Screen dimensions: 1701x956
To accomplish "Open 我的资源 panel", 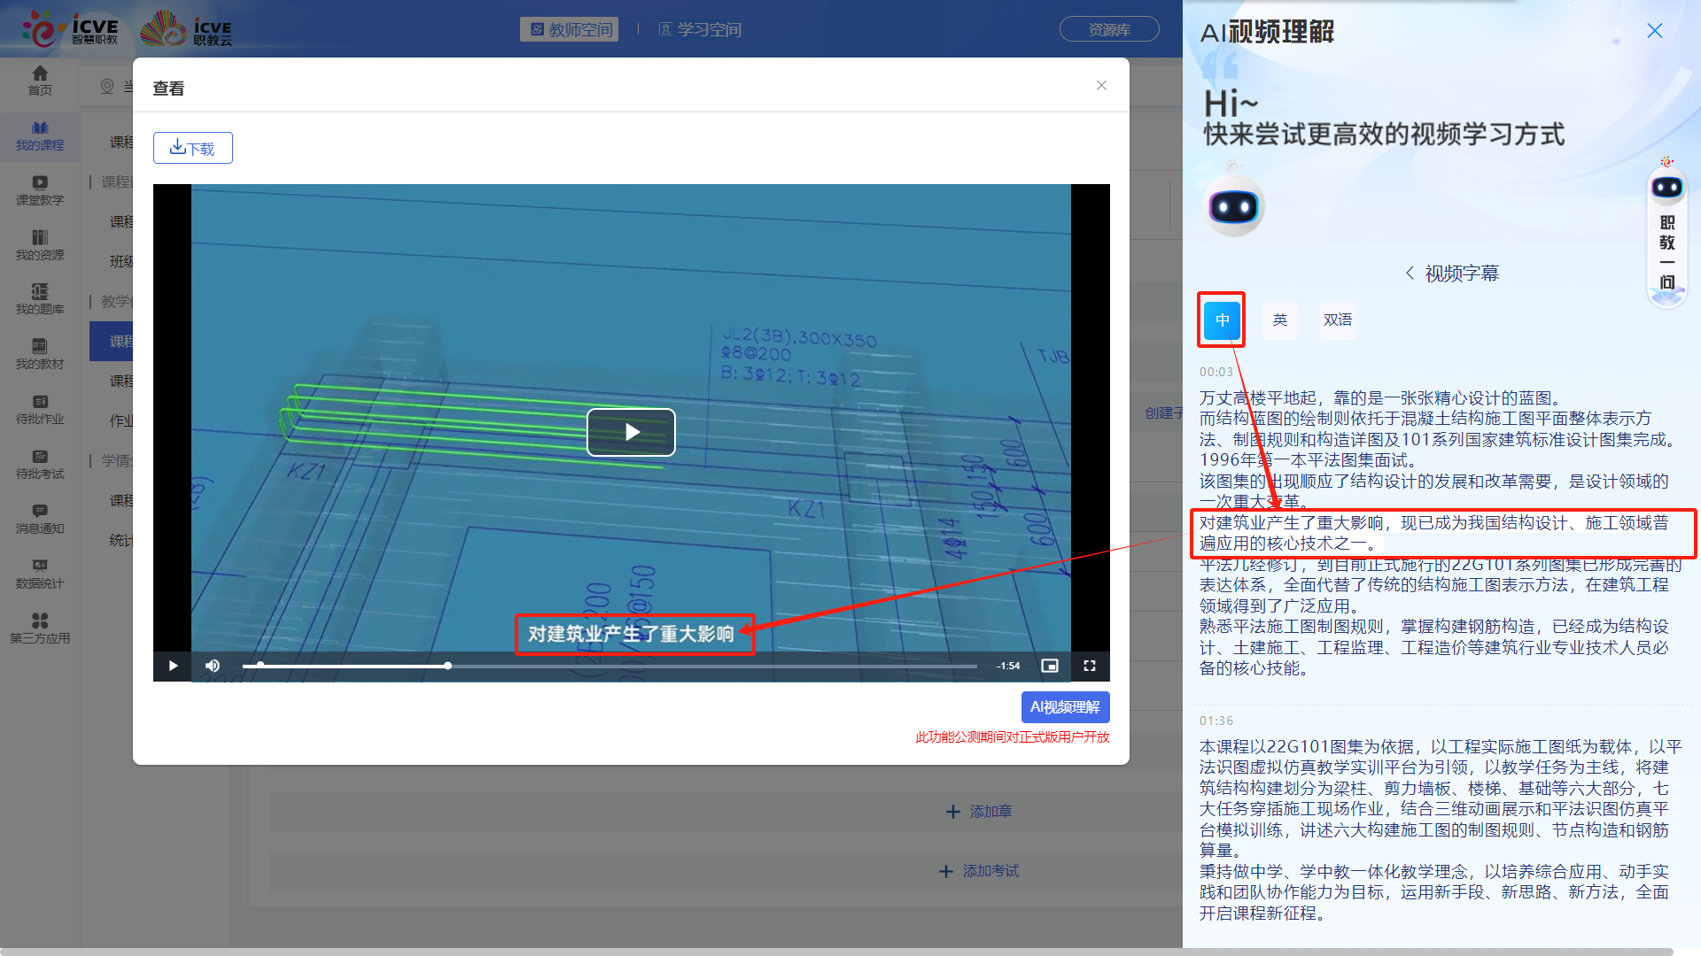I will (40, 245).
